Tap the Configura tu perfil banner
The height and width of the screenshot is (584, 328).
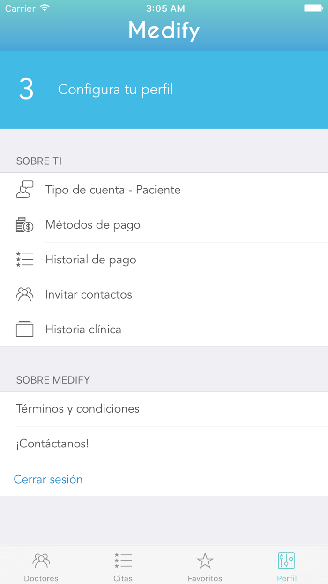[x=164, y=90]
